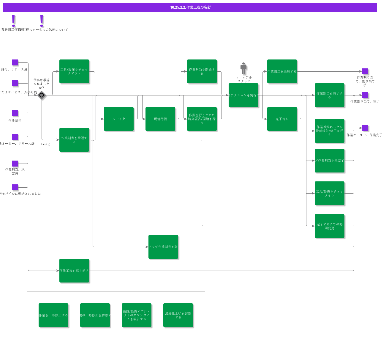This screenshot has width=386, height=339.
Task: Click the 工具/設備をチェックアウト task node
Action: (75, 72)
